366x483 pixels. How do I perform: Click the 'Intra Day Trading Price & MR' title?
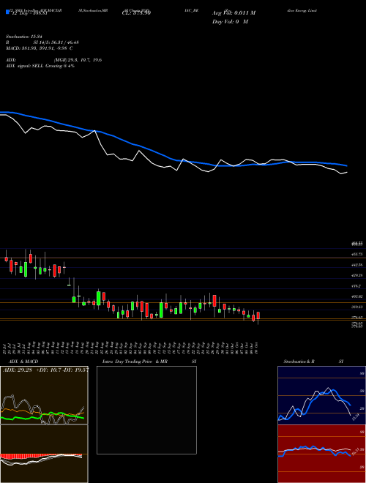[x=135, y=362]
